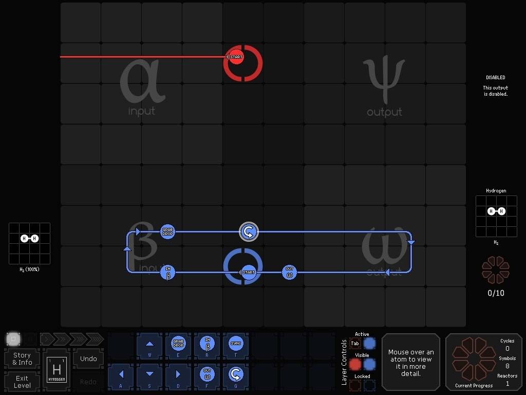Switch the active layer with Tab button
This screenshot has height=395, width=526.
click(355, 343)
